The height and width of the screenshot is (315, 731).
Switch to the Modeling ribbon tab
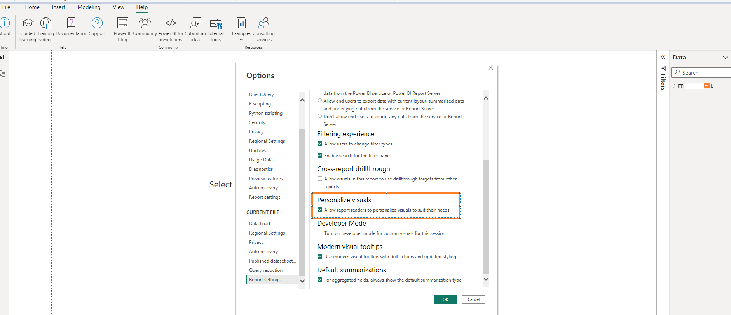point(89,7)
